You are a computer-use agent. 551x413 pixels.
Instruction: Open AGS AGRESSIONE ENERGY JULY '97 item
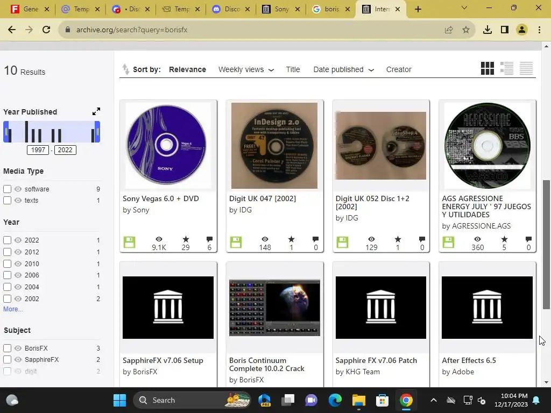pyautogui.click(x=486, y=206)
